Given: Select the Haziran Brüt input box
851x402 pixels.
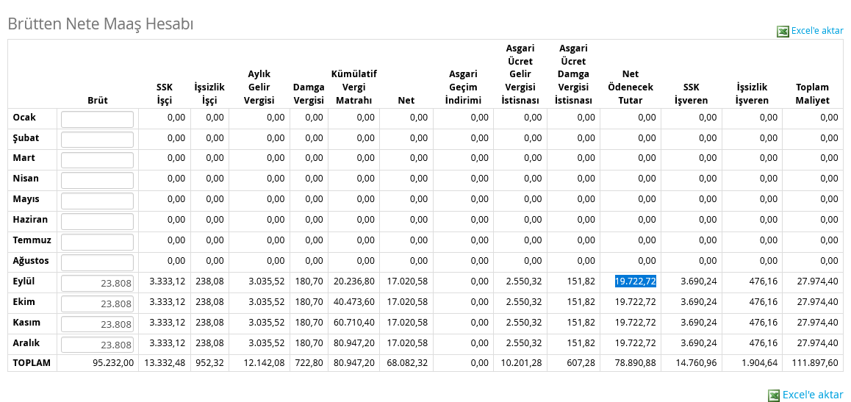Looking at the screenshot, I should (97, 221).
